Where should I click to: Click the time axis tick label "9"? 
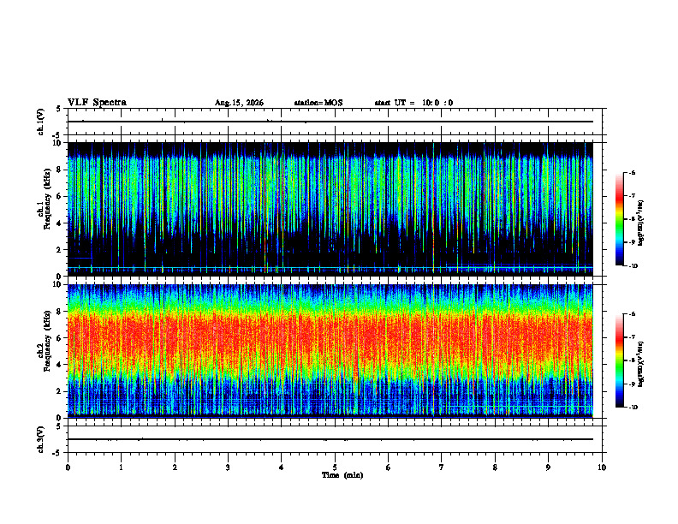(548, 467)
